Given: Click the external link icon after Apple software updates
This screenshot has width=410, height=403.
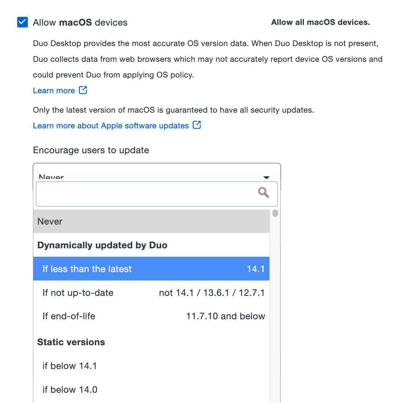Looking at the screenshot, I should (197, 125).
